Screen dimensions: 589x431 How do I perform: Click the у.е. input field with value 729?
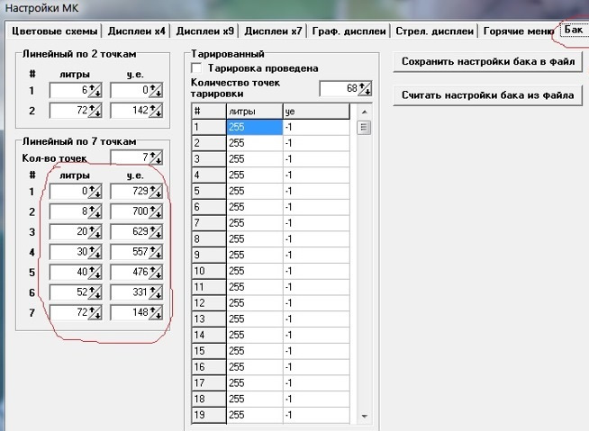tap(130, 192)
